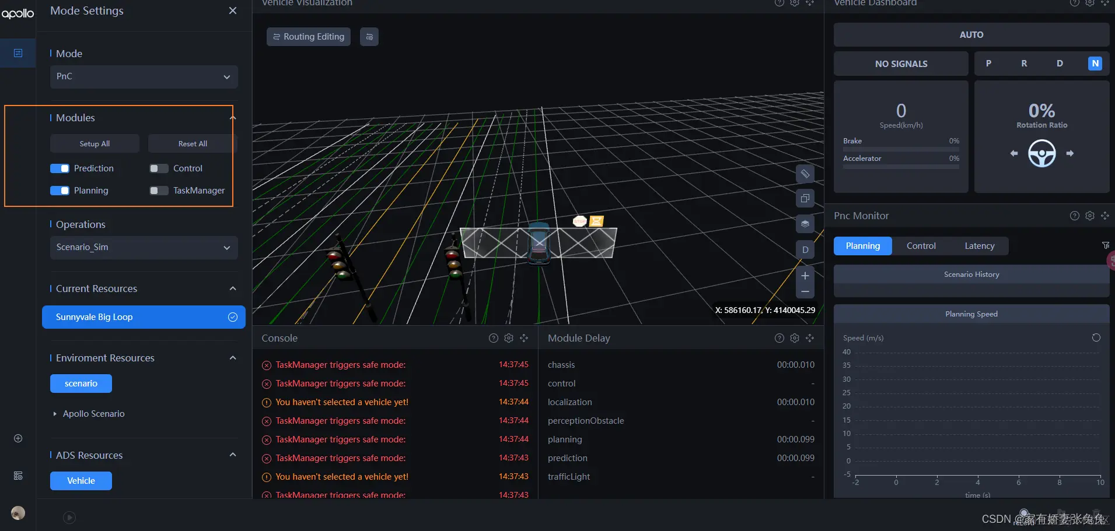The width and height of the screenshot is (1115, 531).
Task: Click the Sunnyvale Big Loop check mark
Action: (x=233, y=317)
